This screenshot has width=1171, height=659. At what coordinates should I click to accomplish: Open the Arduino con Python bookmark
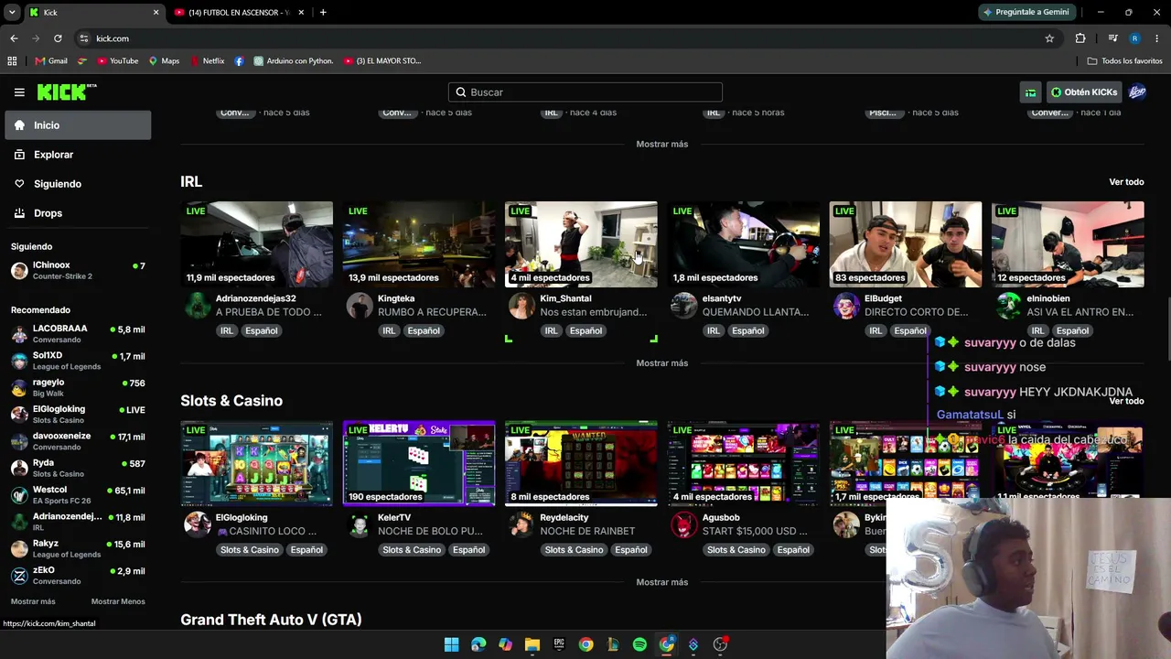tap(294, 61)
